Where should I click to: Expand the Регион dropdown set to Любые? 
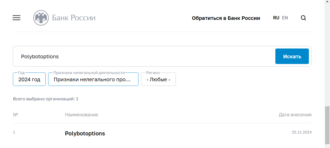(x=158, y=79)
